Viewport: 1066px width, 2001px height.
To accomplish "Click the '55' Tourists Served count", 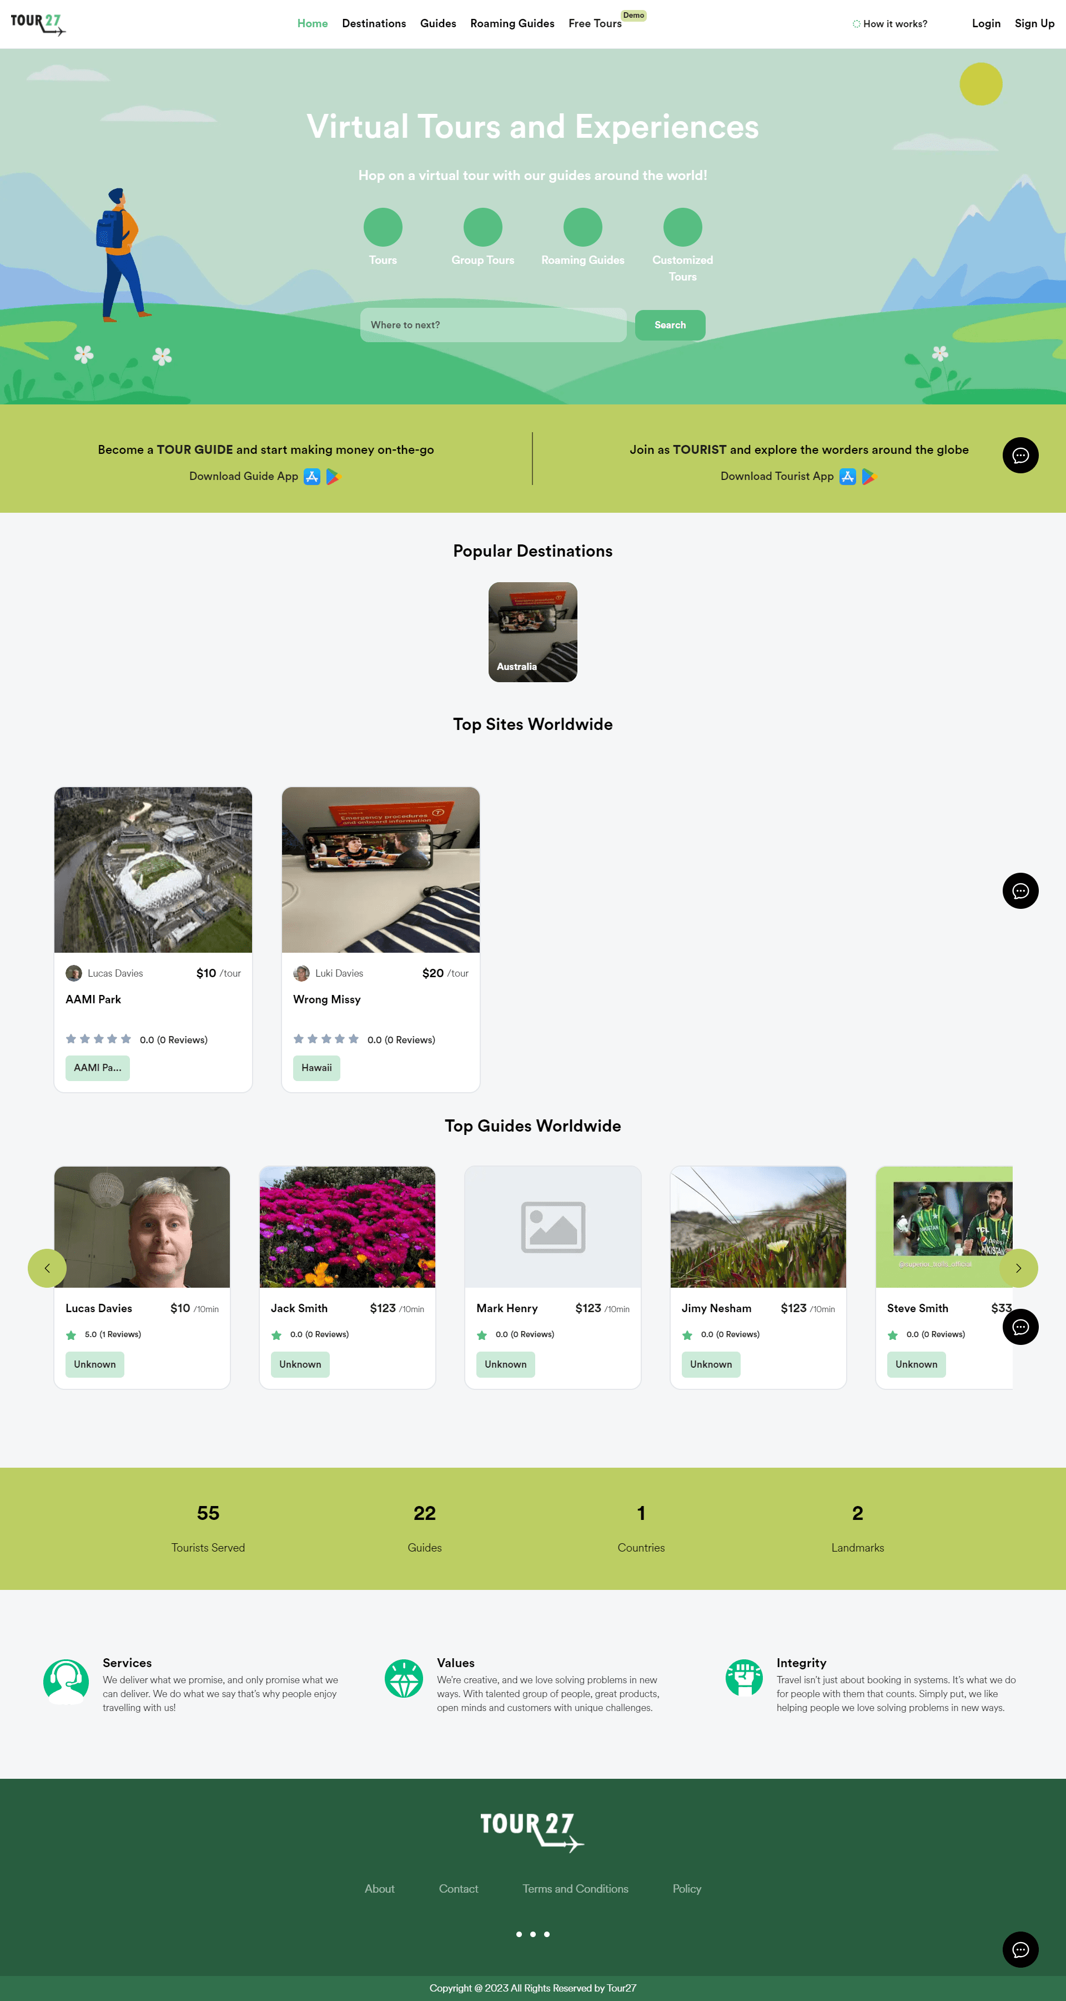I will (208, 1512).
